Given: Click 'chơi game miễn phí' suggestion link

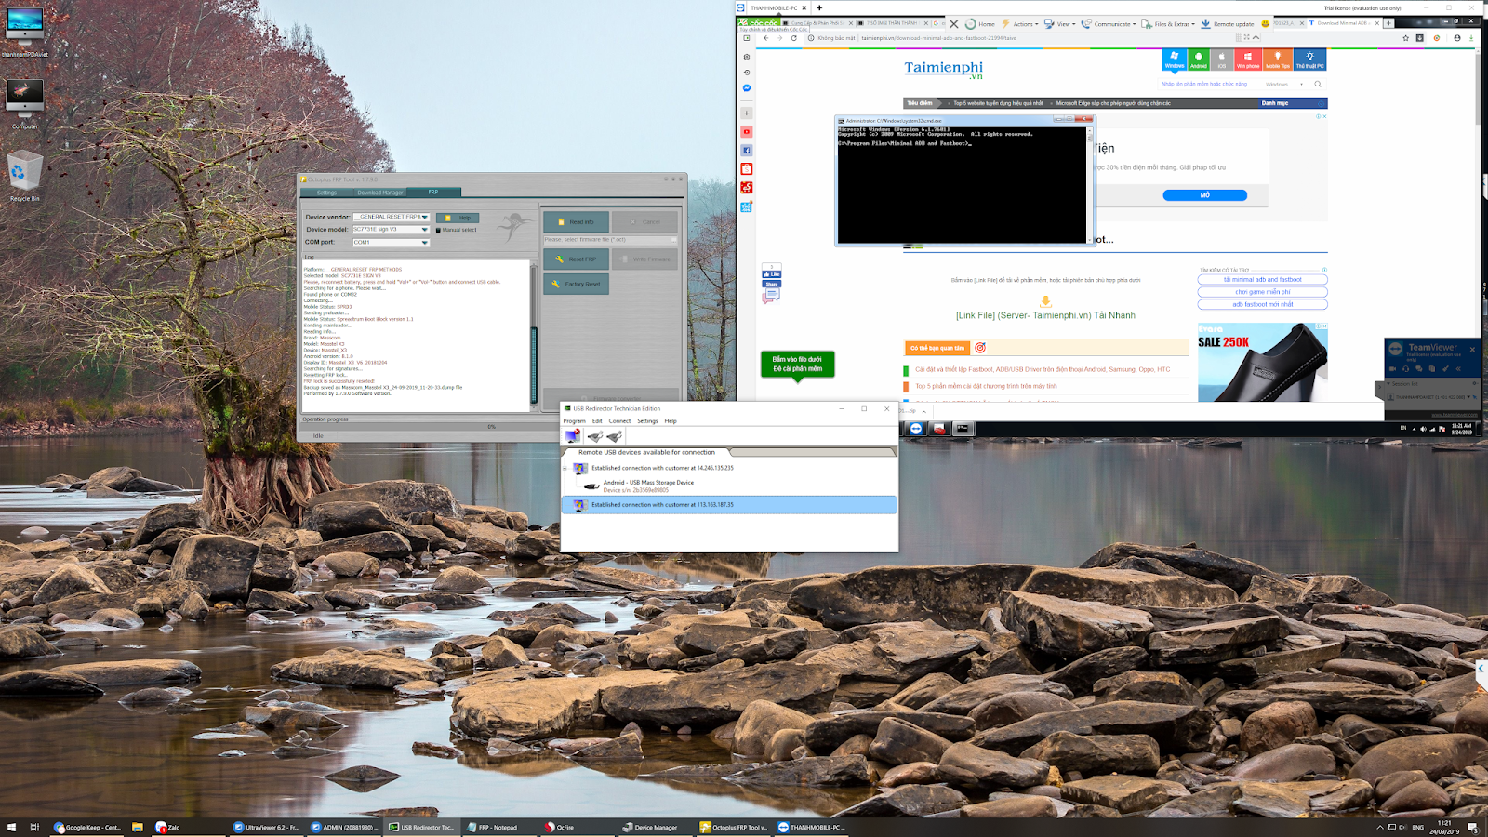Looking at the screenshot, I should [1262, 291].
